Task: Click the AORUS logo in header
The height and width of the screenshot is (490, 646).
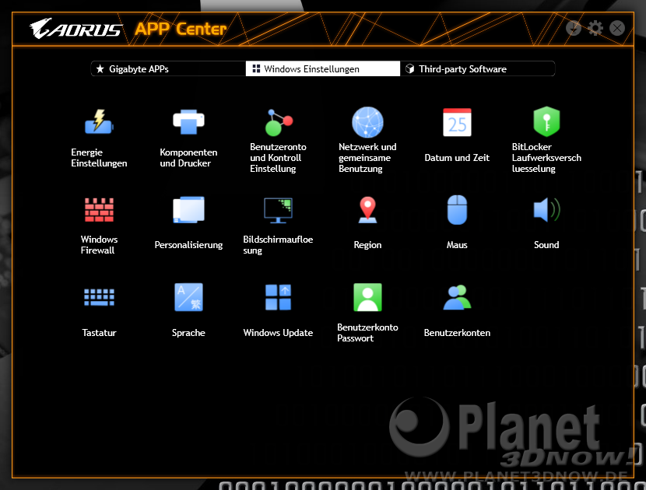Action: (x=75, y=29)
